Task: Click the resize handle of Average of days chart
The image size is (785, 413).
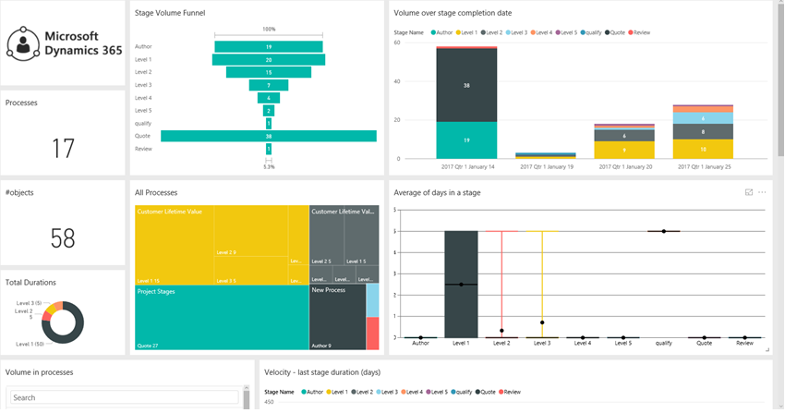Action: [x=767, y=349]
